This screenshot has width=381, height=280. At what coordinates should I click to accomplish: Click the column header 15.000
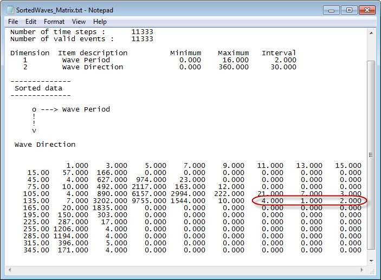coord(348,166)
